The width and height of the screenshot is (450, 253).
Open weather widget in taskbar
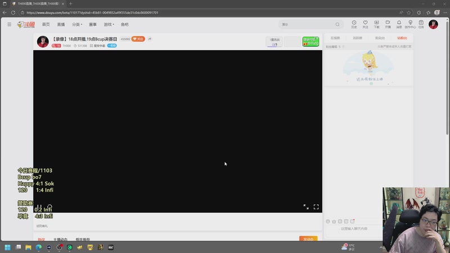[348, 247]
